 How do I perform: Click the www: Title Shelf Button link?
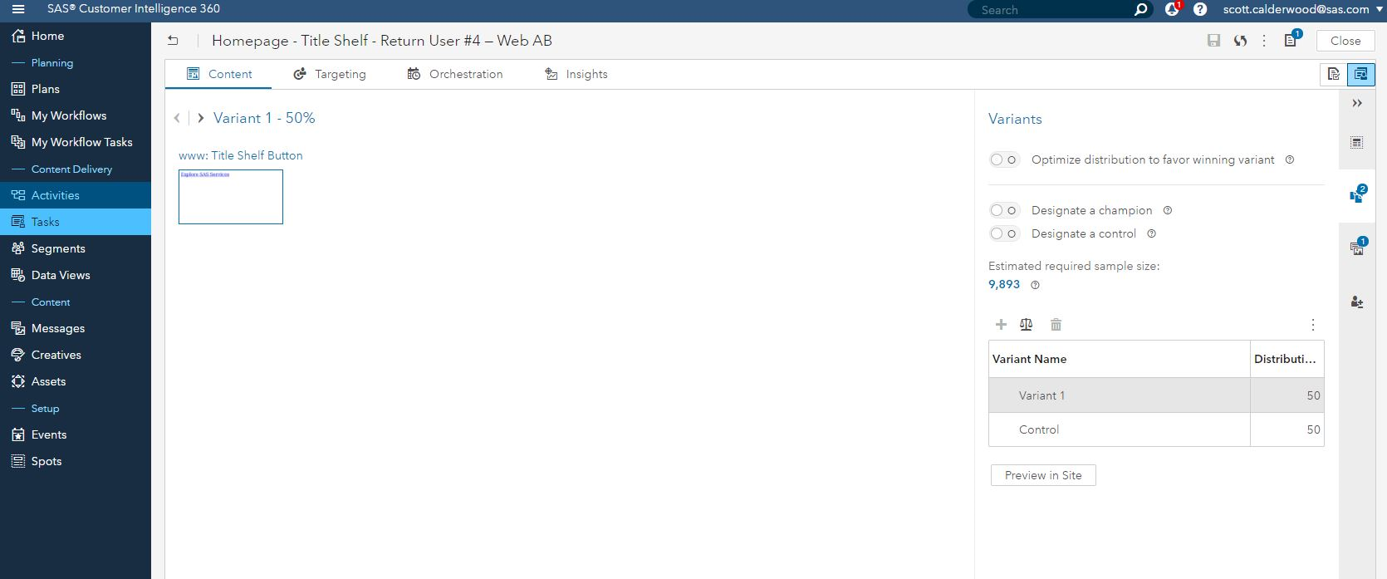241,155
